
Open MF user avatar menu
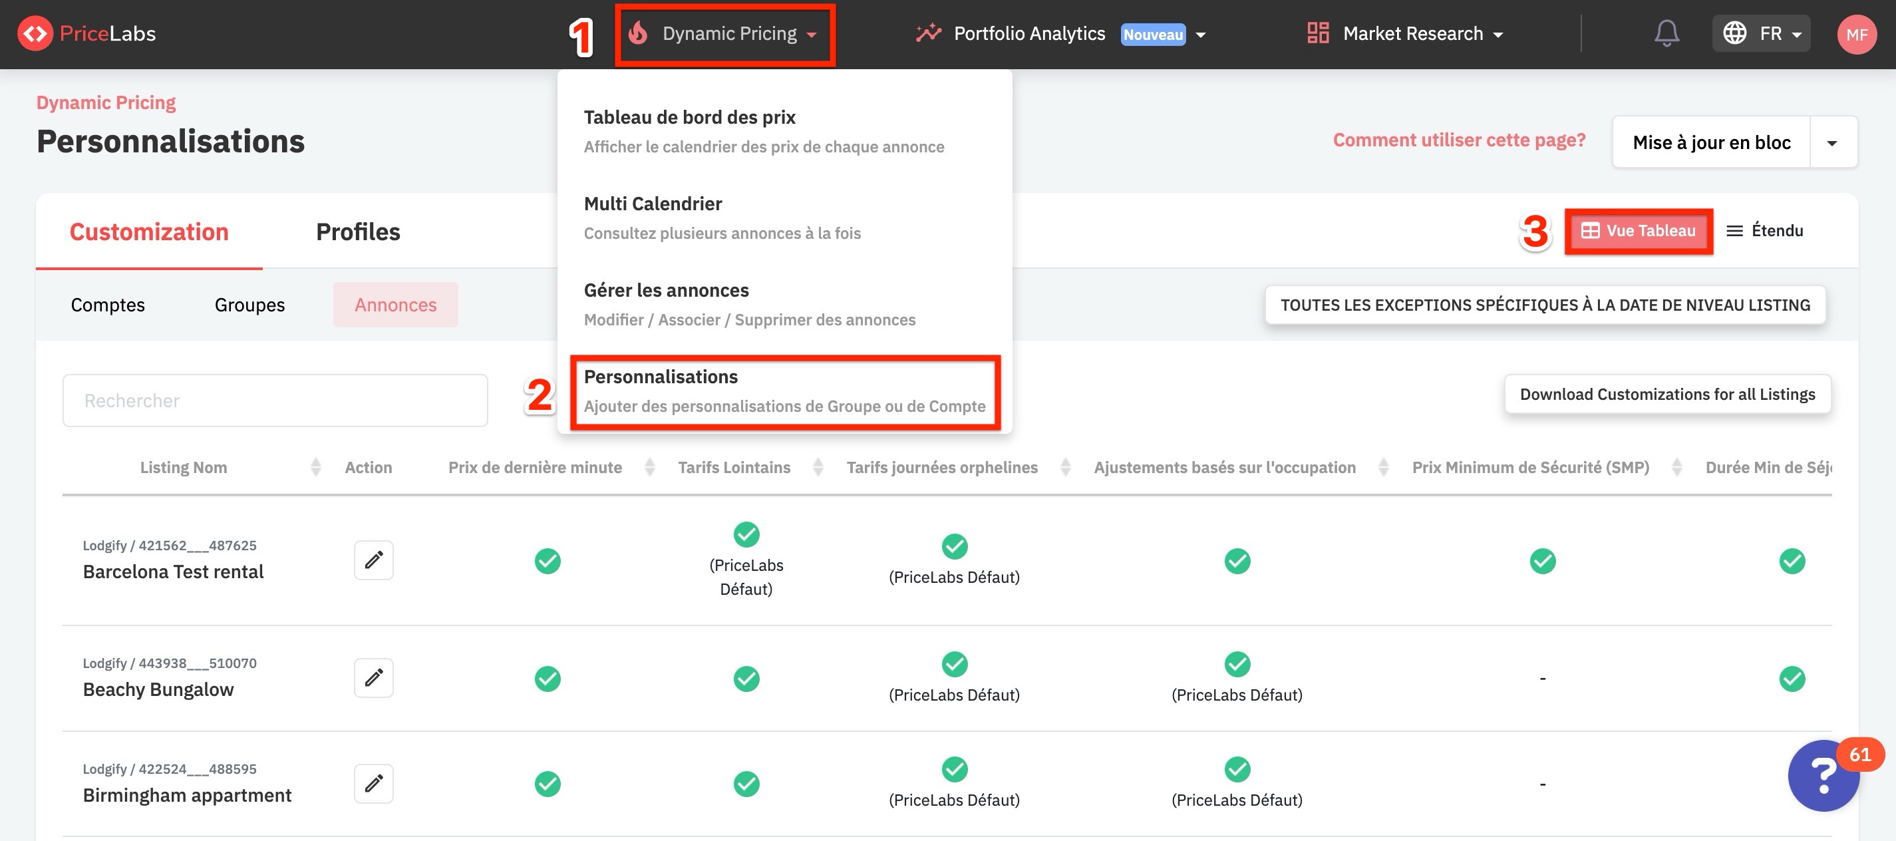click(x=1856, y=34)
